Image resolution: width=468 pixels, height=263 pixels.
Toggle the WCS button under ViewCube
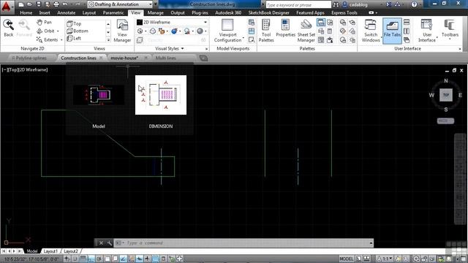click(x=445, y=121)
